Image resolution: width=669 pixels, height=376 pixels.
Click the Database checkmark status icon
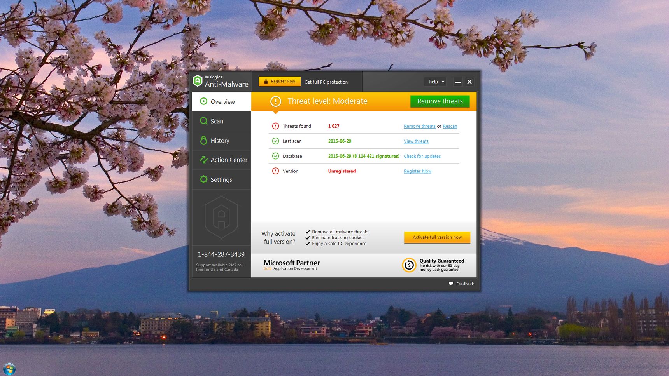click(x=275, y=156)
